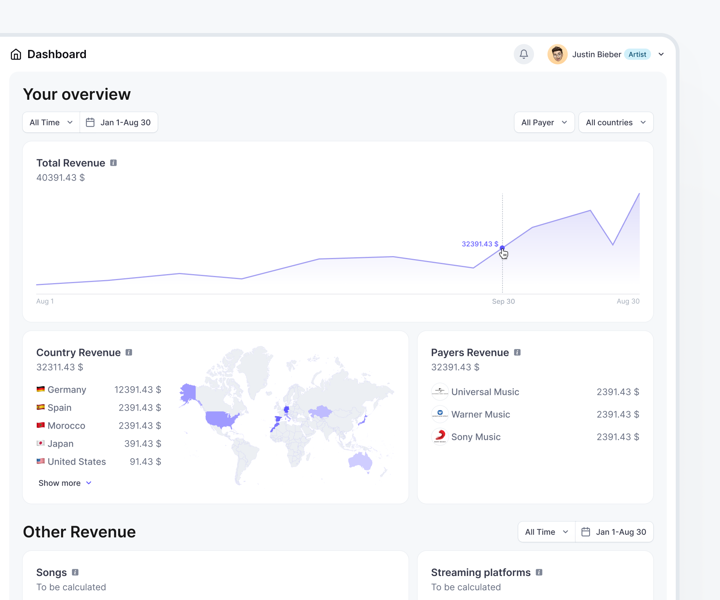Click the Spain flag icon
This screenshot has height=600, width=720.
coord(40,407)
